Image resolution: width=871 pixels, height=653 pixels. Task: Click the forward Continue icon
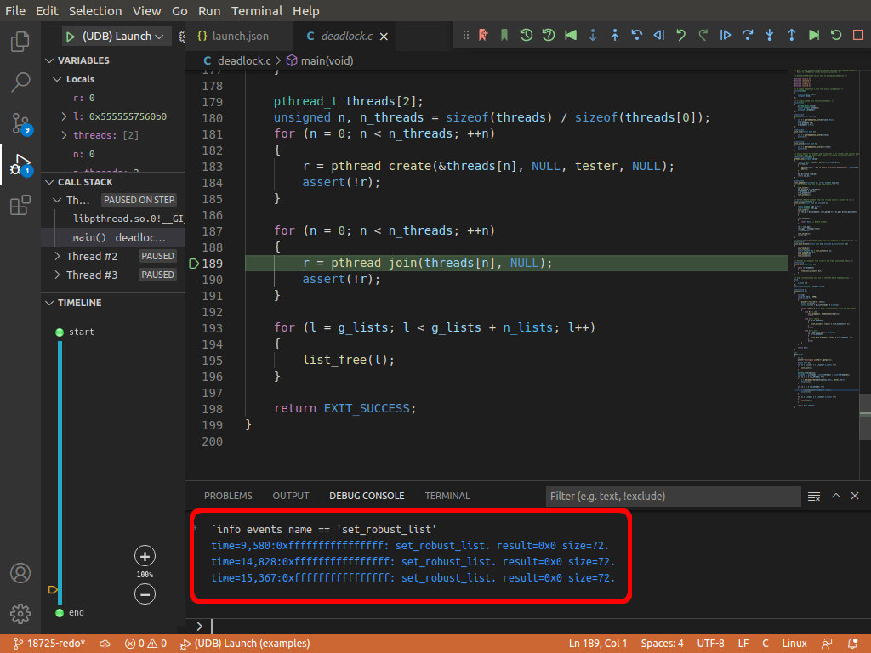pyautogui.click(x=726, y=35)
